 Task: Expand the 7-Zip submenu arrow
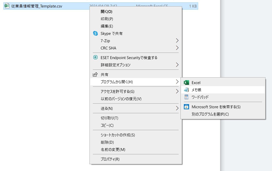pos(177,41)
